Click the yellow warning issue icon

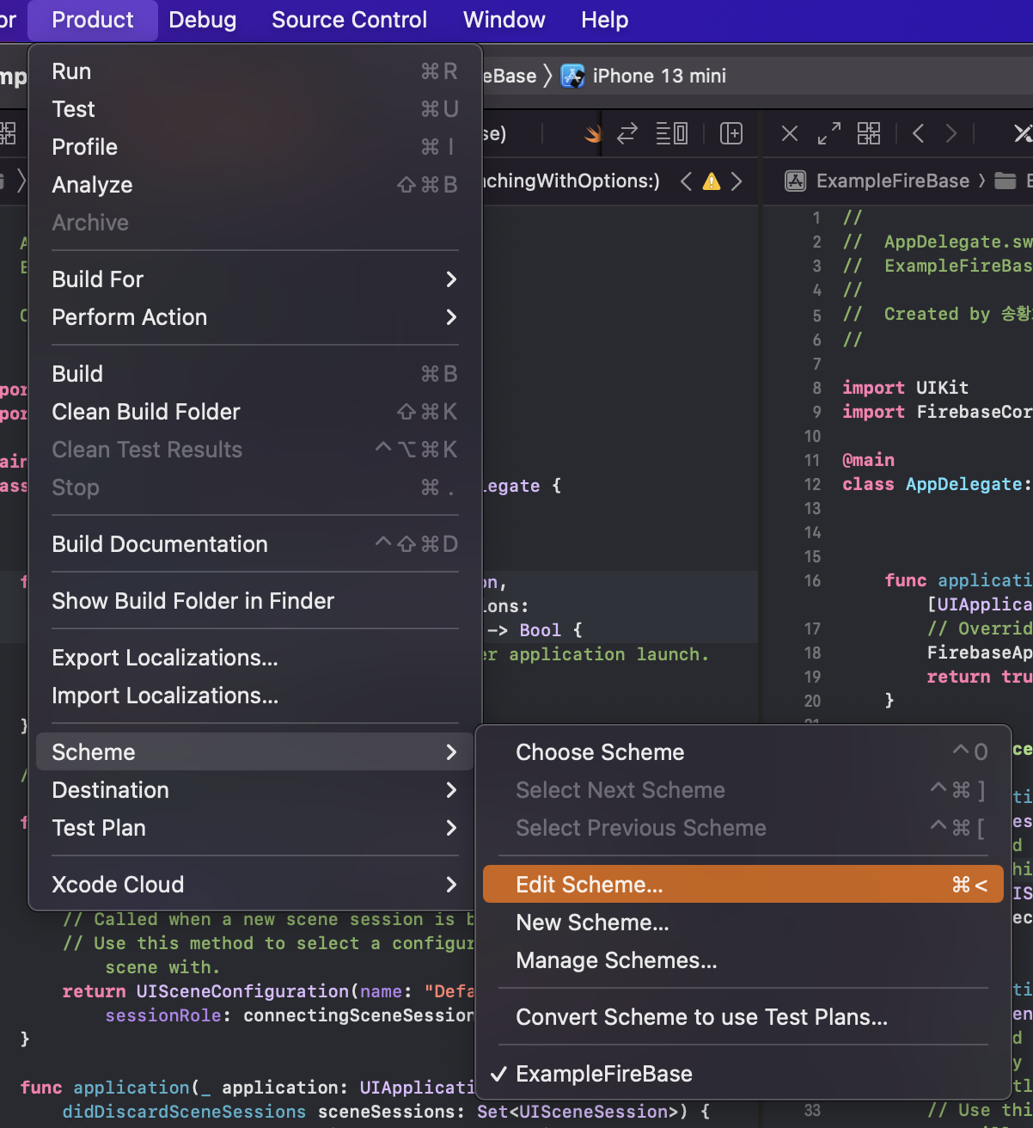pyautogui.click(x=712, y=181)
